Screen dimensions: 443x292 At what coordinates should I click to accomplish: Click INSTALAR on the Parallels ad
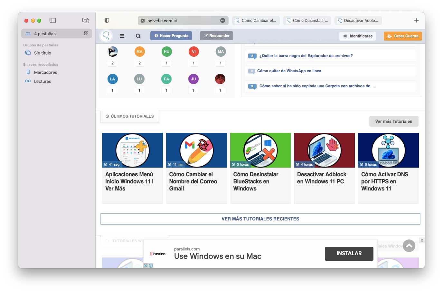tap(349, 254)
